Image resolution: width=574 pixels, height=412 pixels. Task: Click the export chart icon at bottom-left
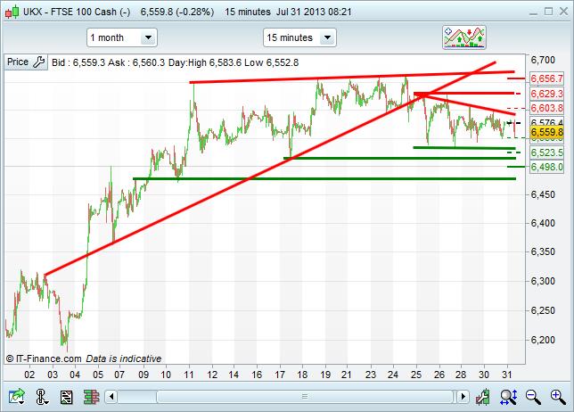pos(15,397)
